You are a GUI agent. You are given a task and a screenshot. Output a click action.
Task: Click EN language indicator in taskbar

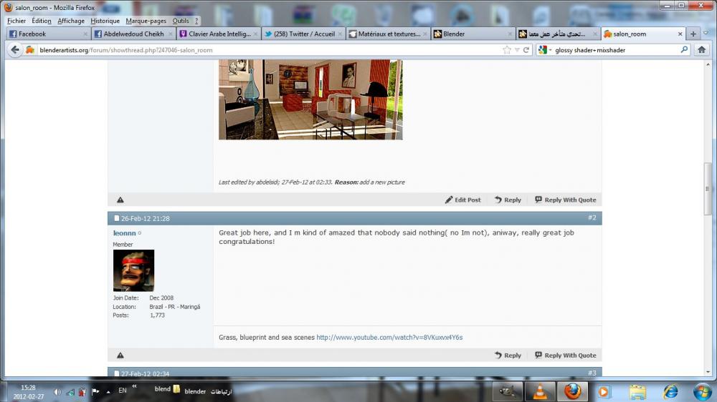coord(123,390)
